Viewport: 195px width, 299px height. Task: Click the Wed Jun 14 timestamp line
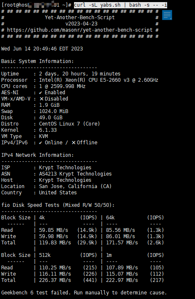42,49
